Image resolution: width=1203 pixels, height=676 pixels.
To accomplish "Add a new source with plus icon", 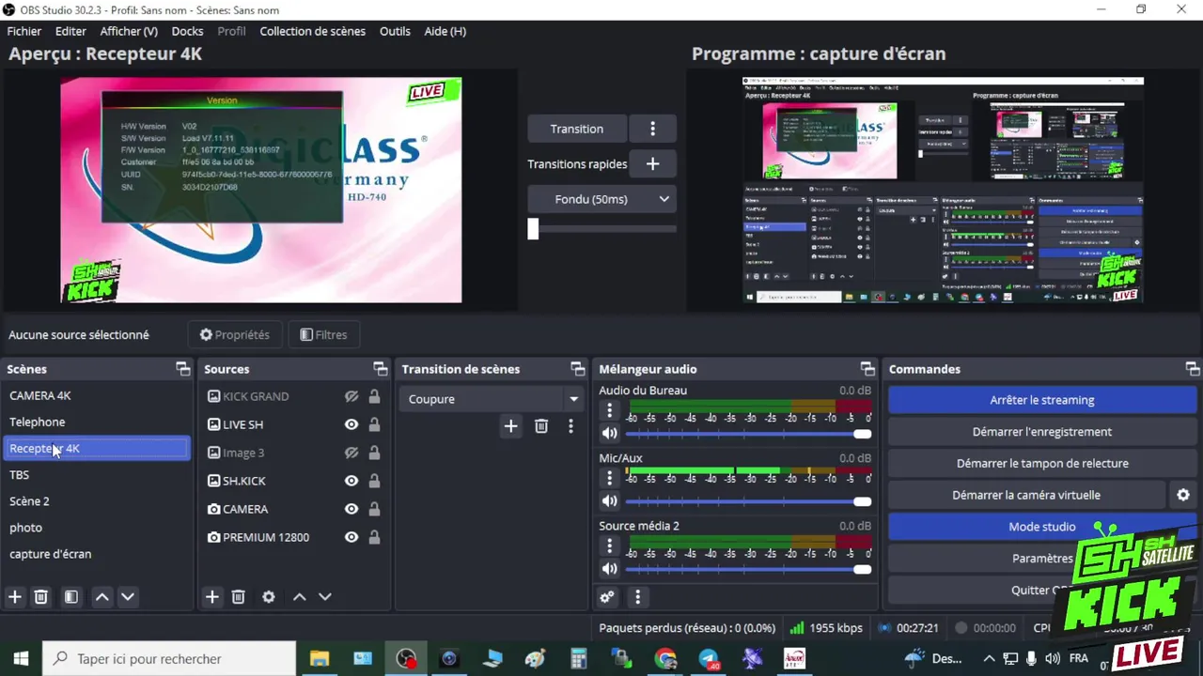I will (212, 597).
